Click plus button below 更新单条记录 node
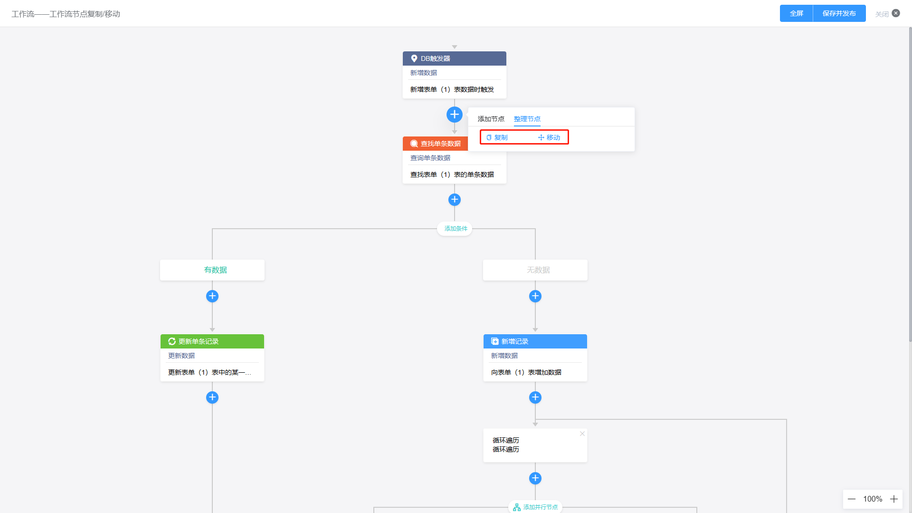 tap(212, 397)
